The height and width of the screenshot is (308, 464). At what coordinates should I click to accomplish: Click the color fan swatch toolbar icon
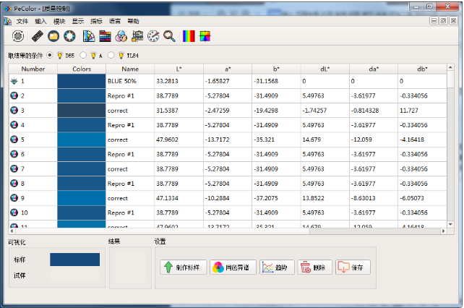point(89,36)
